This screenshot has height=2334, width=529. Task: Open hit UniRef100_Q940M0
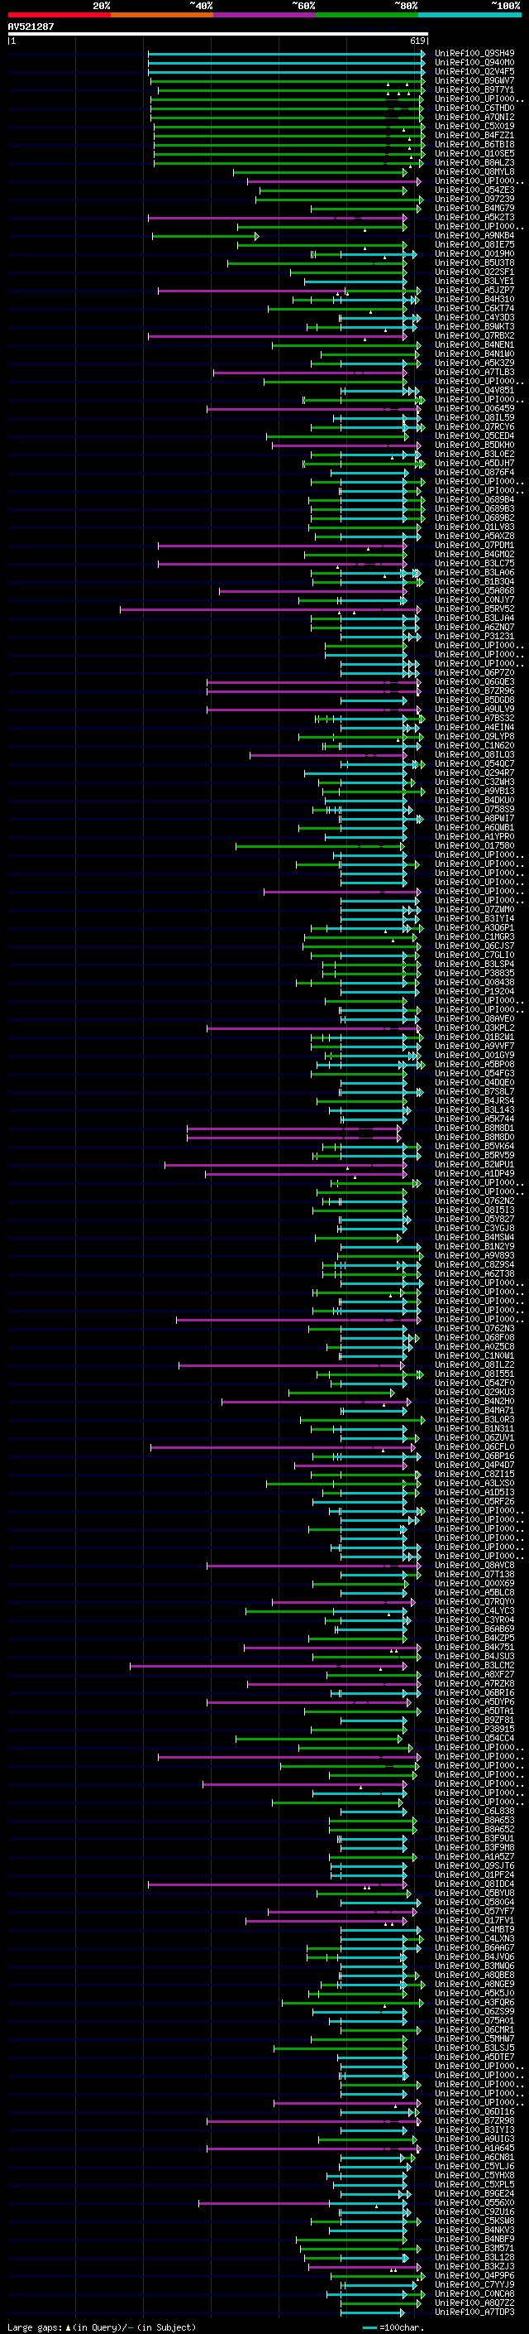(x=474, y=63)
